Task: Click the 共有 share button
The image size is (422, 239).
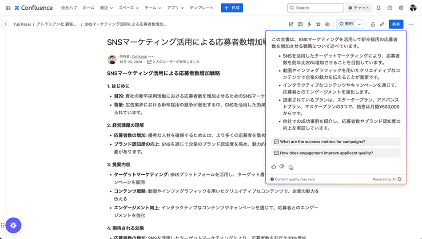Action: click(x=396, y=24)
